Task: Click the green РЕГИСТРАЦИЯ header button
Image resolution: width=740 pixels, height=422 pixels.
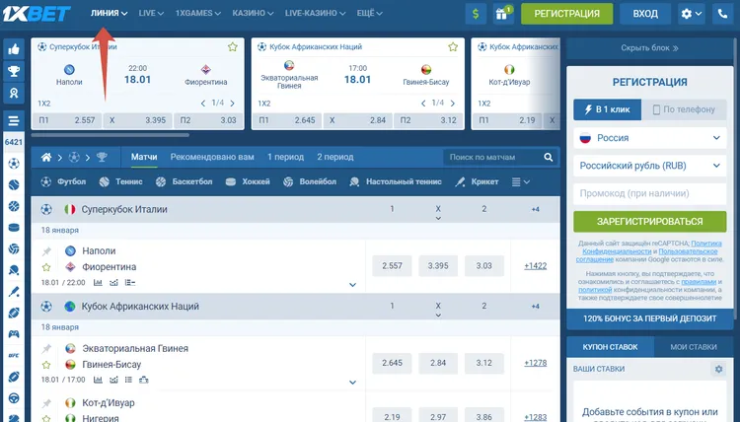Action: pyautogui.click(x=566, y=14)
